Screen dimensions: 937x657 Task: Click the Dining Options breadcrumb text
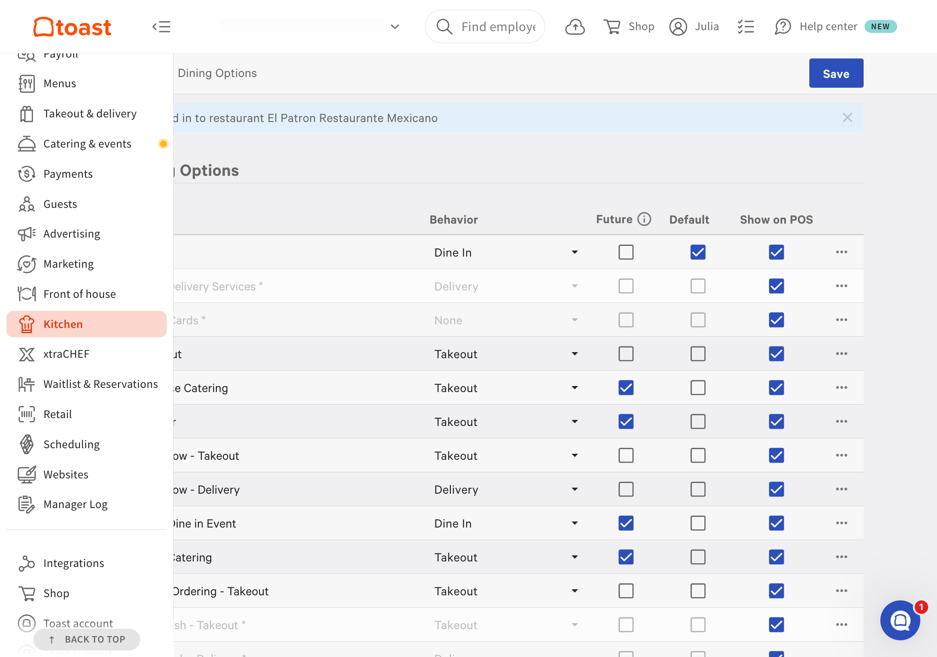point(217,73)
